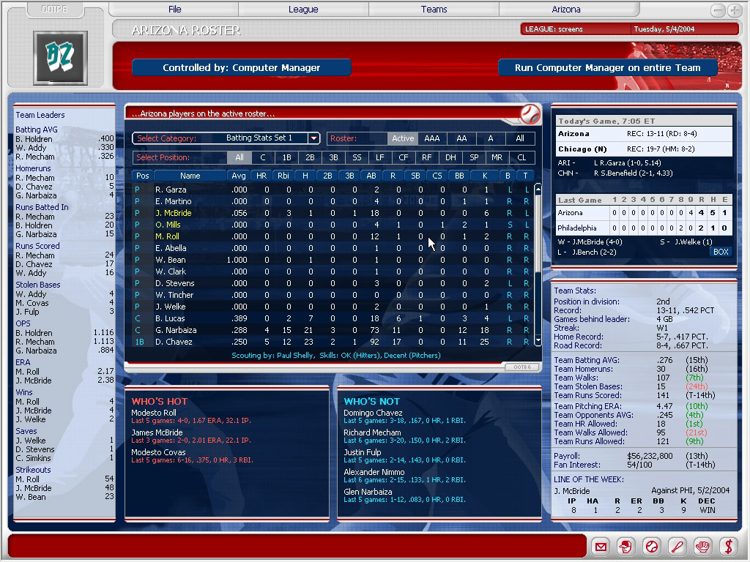This screenshot has height=562, width=750.
Task: Filter positions by MR
Action: point(497,158)
